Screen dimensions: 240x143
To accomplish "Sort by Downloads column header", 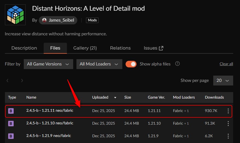I will click(214, 97).
